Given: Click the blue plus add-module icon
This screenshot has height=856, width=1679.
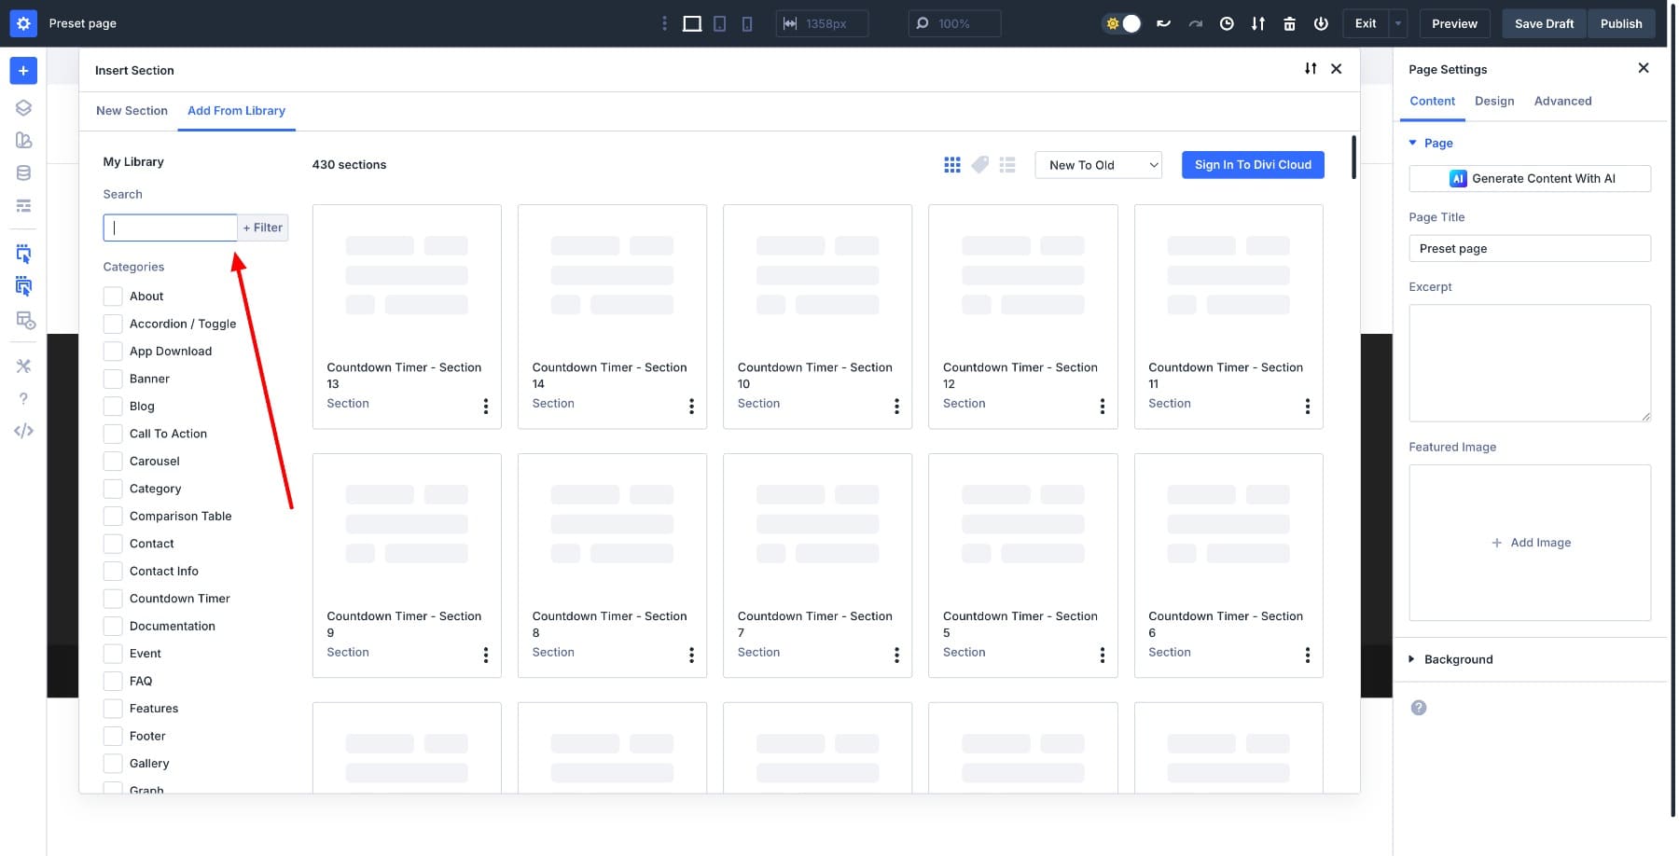Looking at the screenshot, I should coord(23,71).
